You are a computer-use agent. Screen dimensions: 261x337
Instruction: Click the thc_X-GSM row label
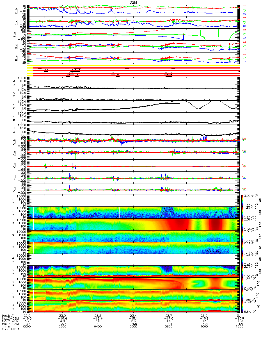(10, 318)
